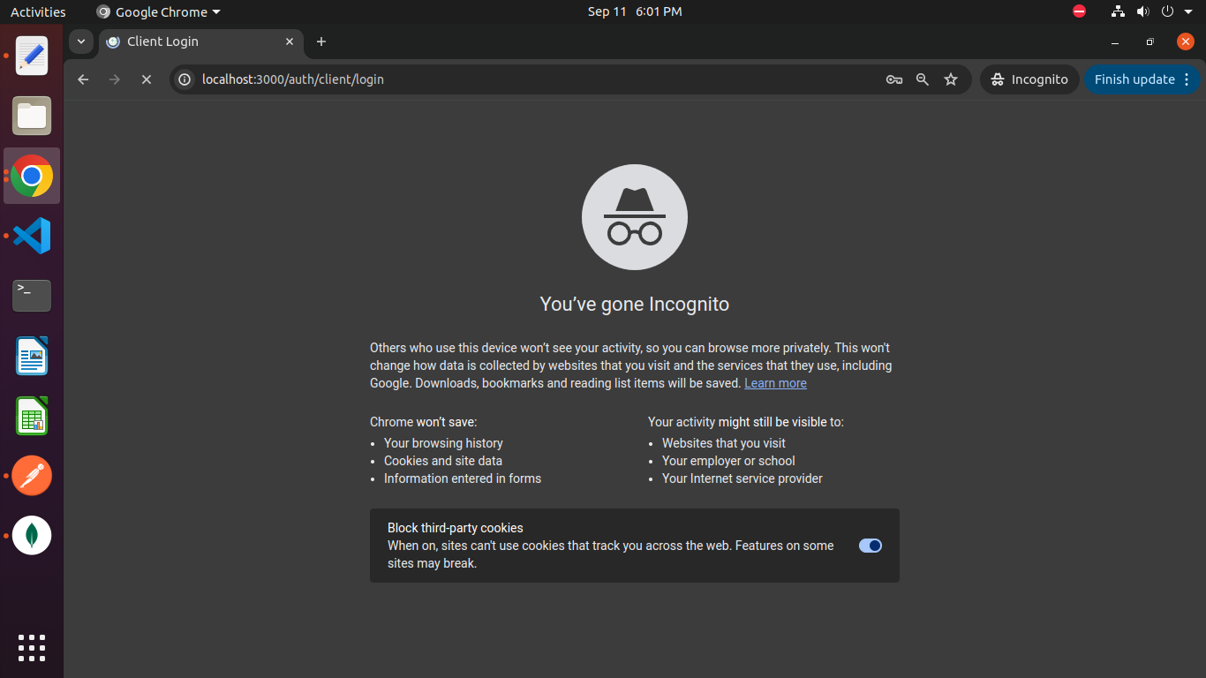
Task: Click the Finish update button
Action: pyautogui.click(x=1134, y=79)
